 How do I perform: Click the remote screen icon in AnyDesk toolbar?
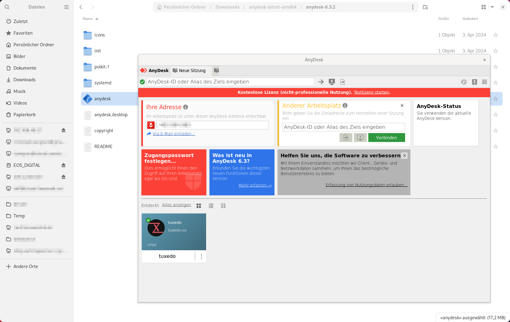tap(332, 82)
